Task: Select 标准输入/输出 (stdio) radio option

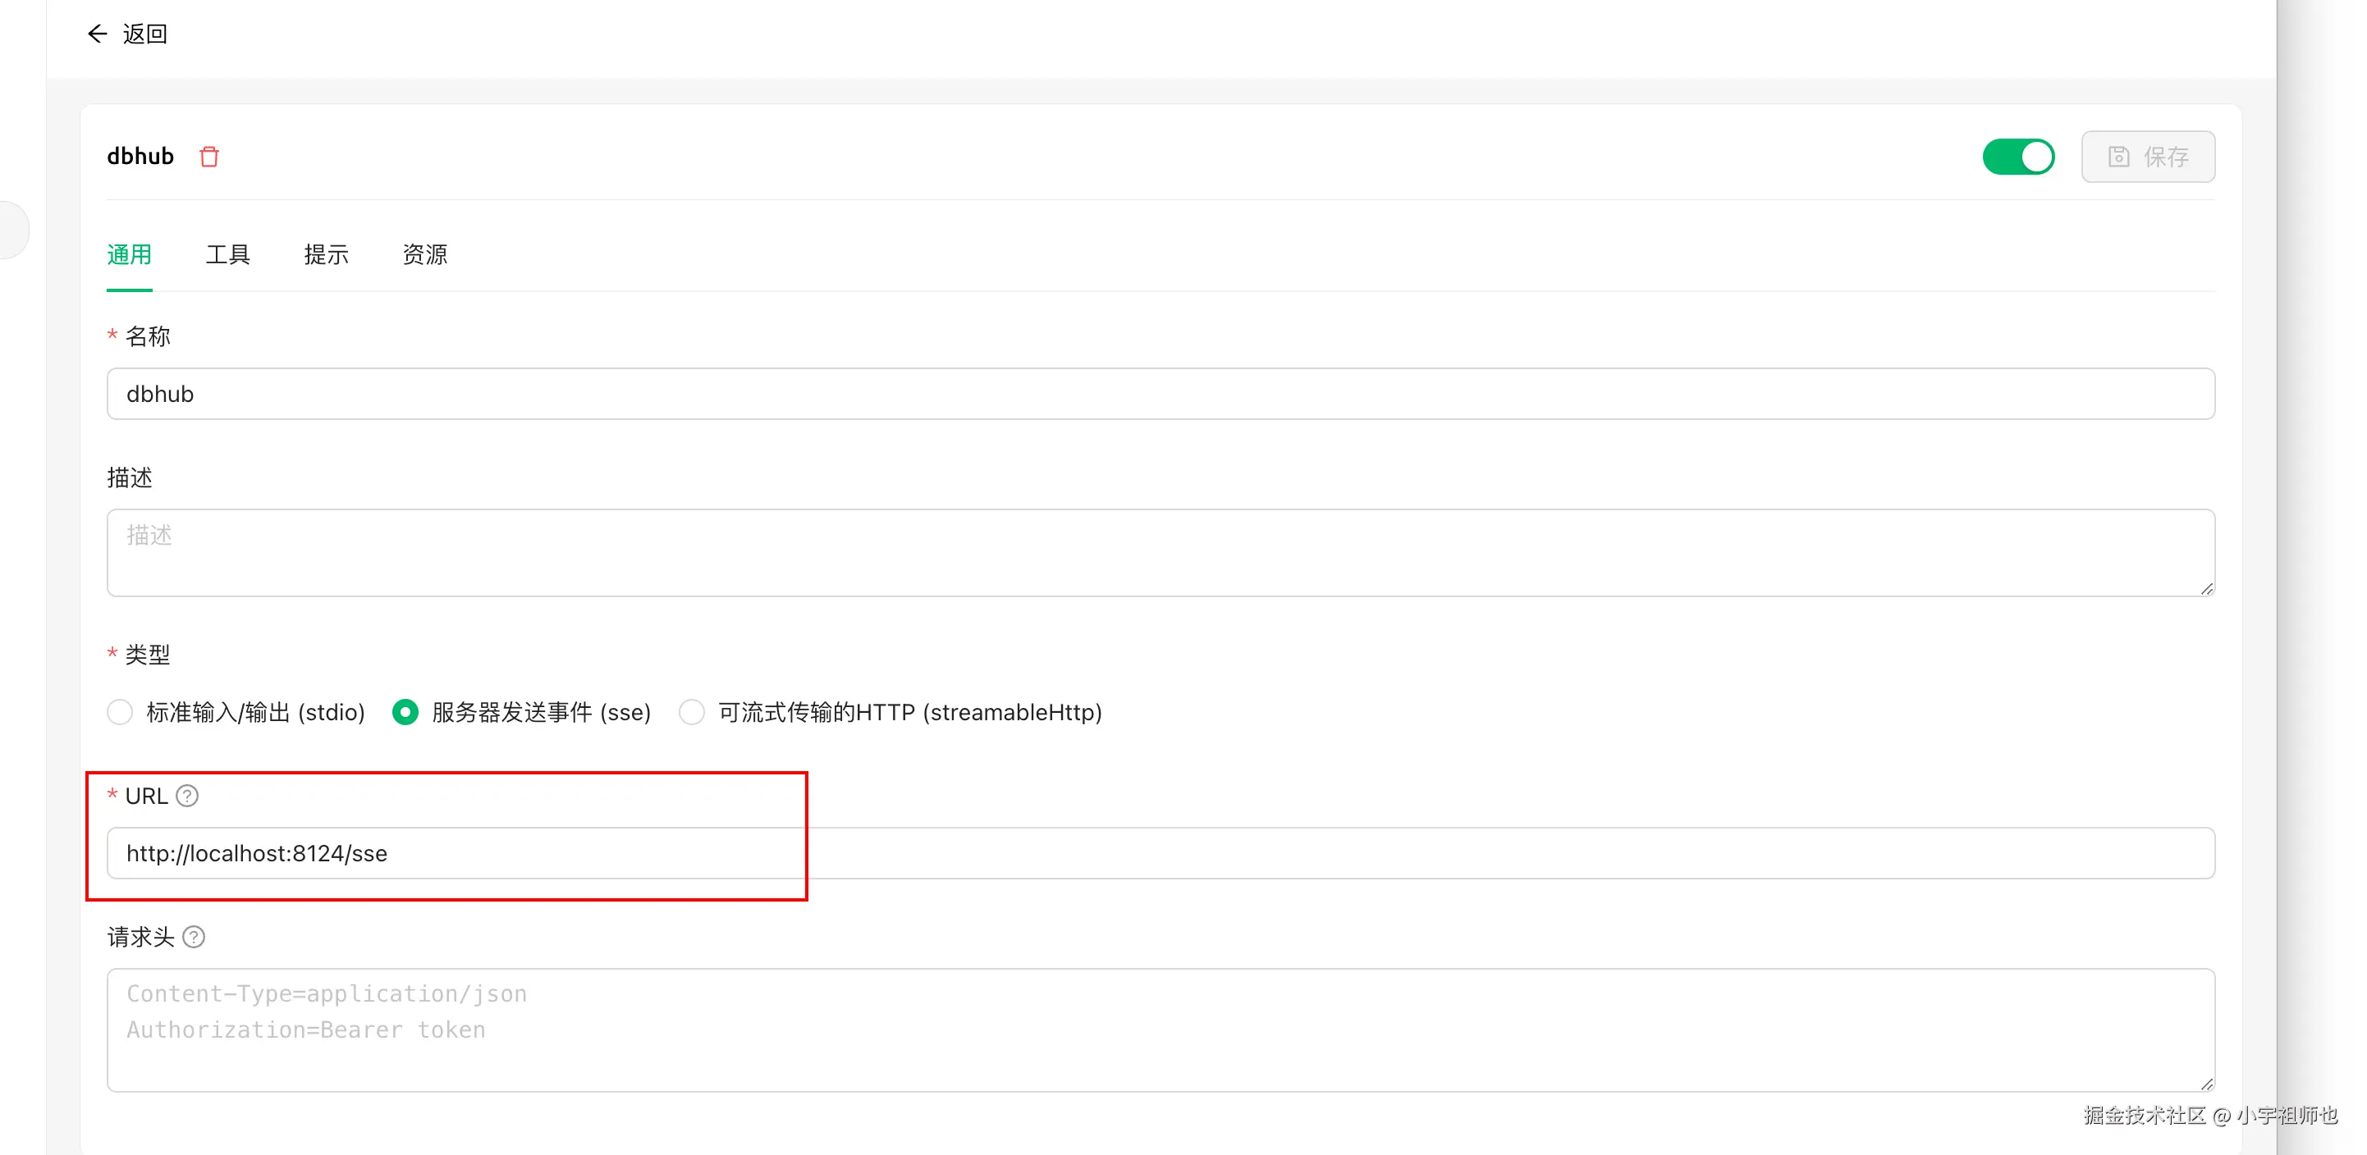Action: tap(121, 713)
